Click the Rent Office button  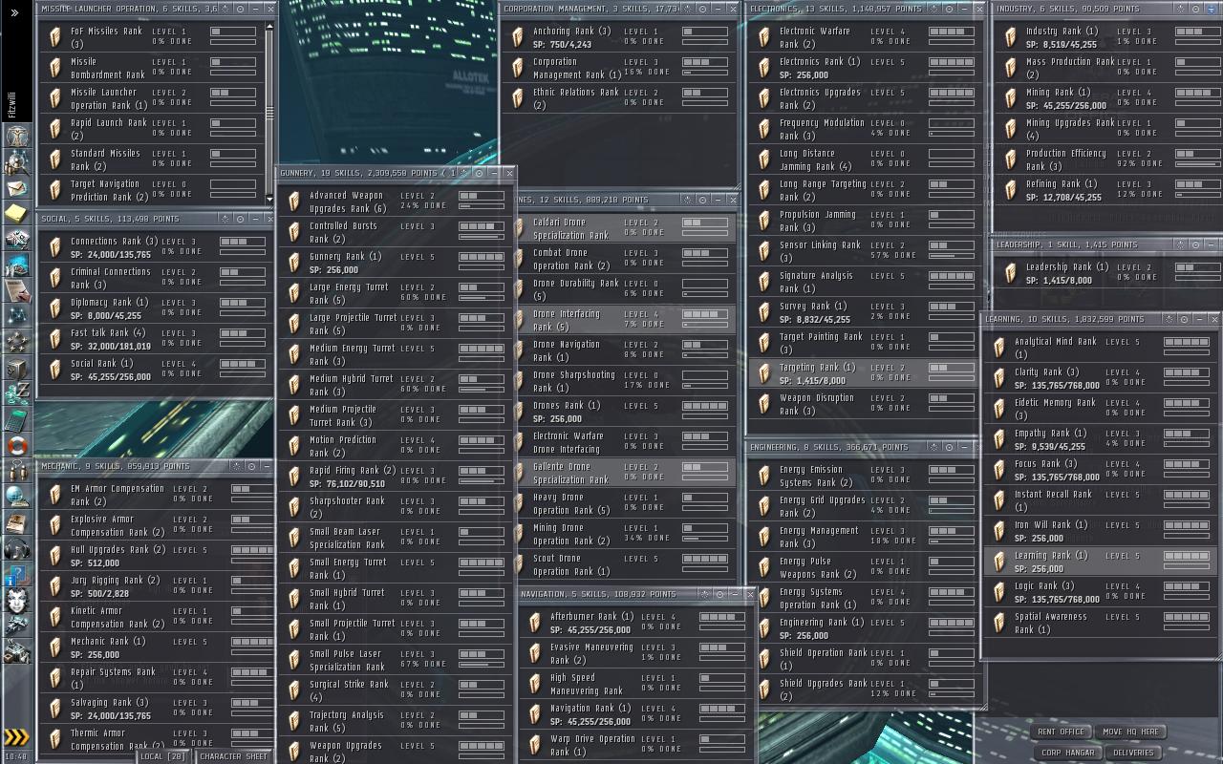(x=1061, y=732)
